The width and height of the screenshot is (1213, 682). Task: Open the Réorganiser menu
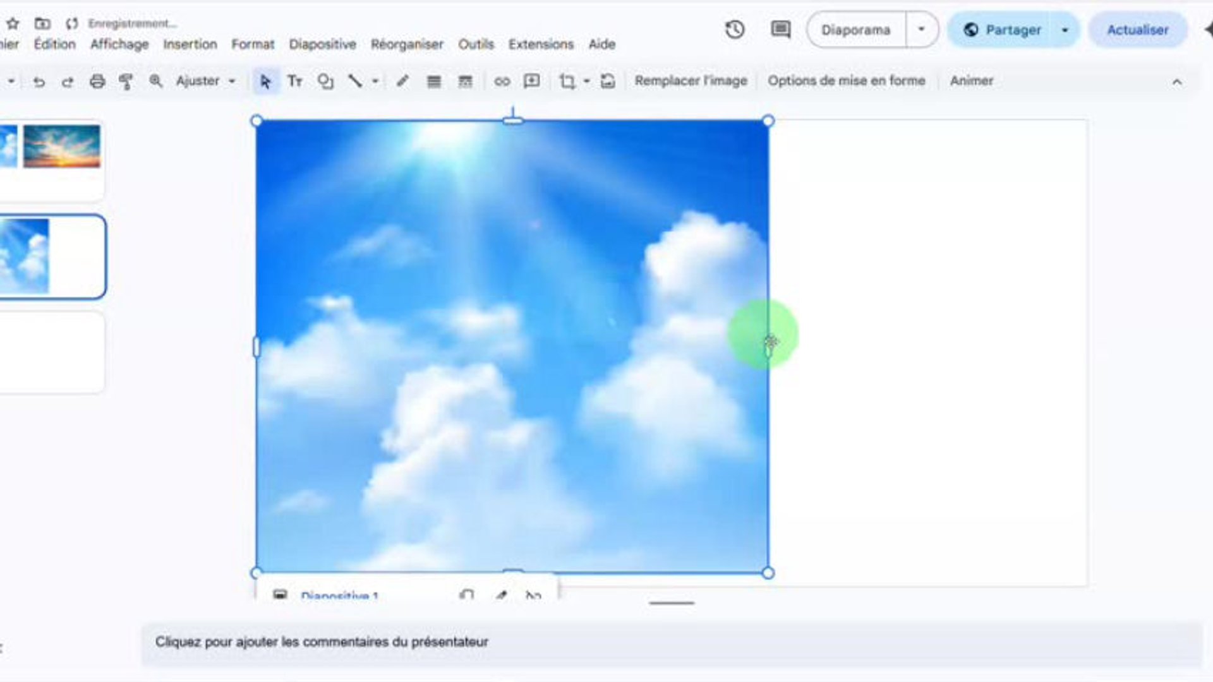click(x=407, y=44)
